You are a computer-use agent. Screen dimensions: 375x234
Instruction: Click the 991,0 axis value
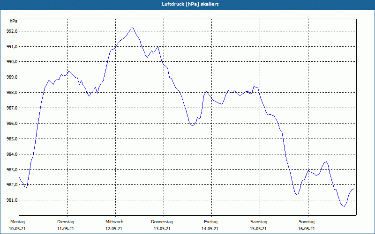point(12,46)
